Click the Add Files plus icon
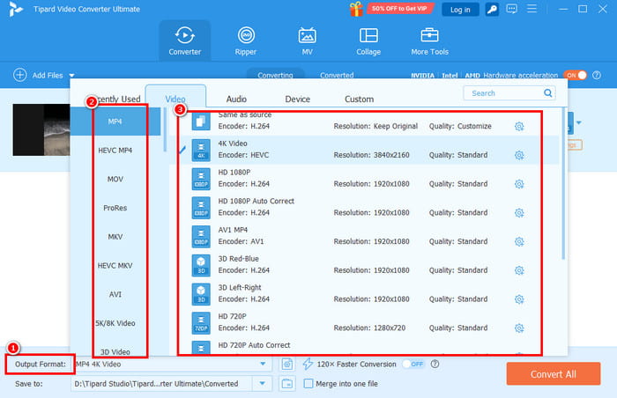This screenshot has width=617, height=398. tap(20, 75)
